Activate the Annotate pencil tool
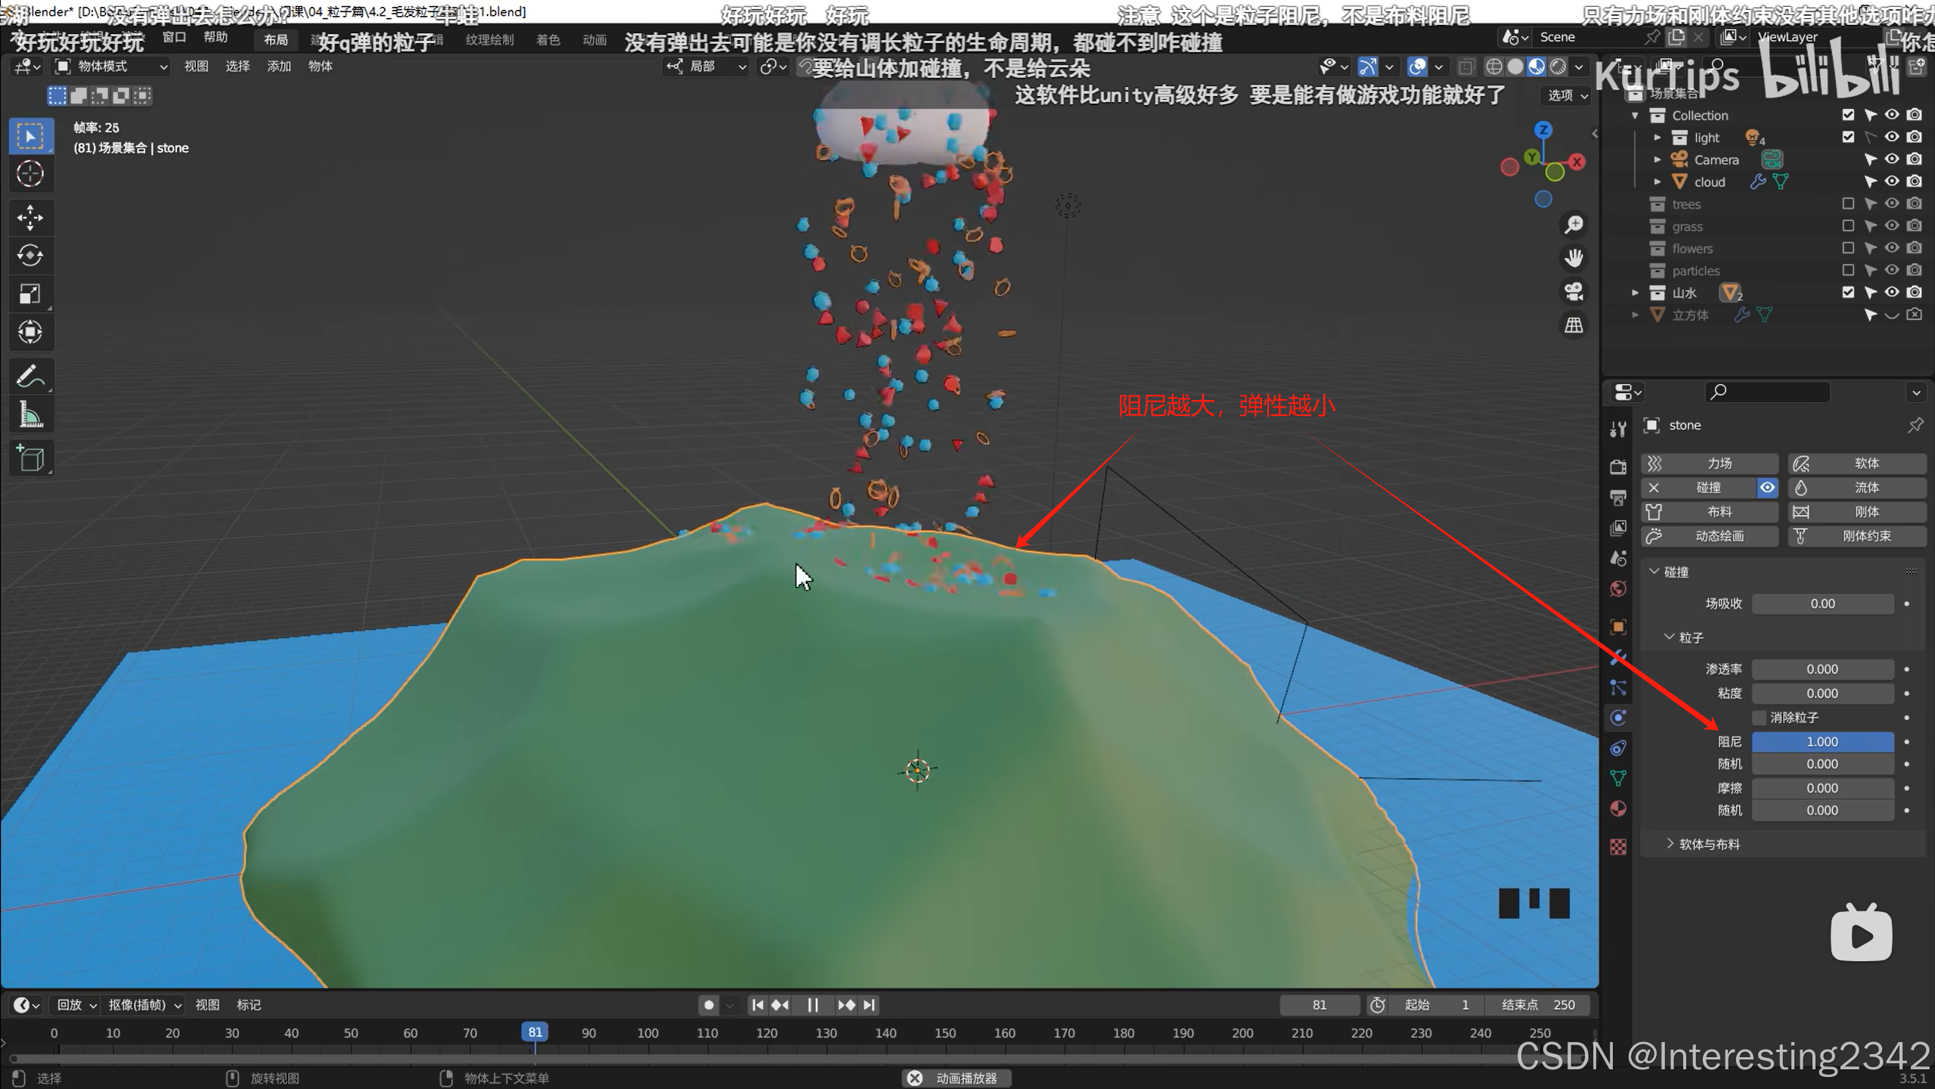Screen dimensions: 1935x1089 [29, 376]
